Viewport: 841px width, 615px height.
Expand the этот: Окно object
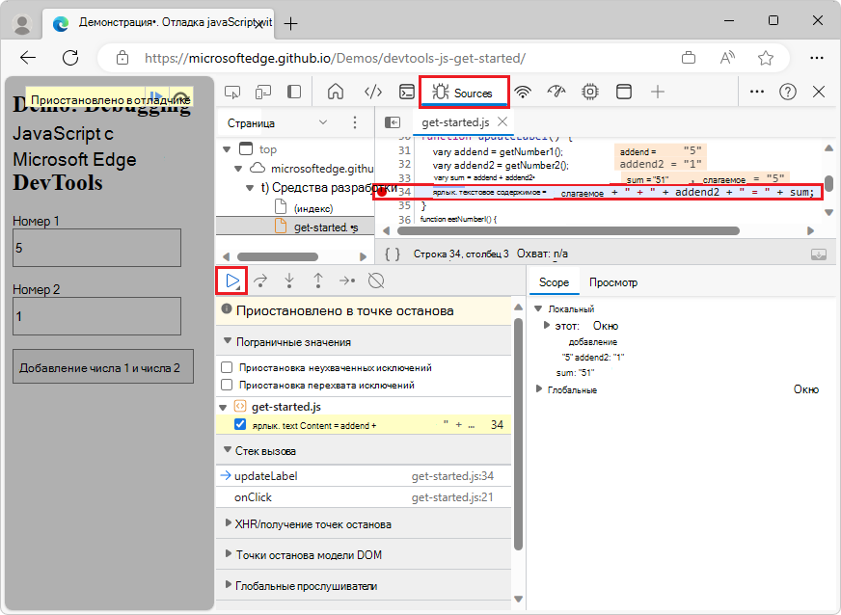(547, 325)
